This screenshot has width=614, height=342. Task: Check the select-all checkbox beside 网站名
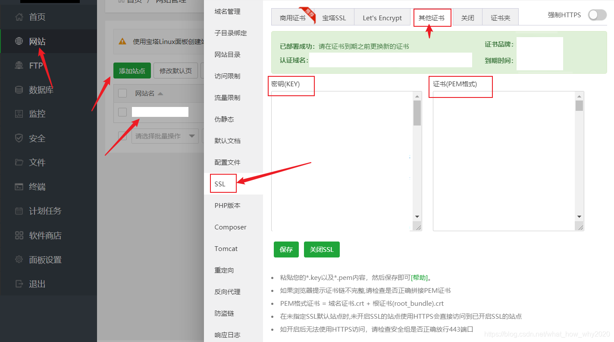coord(122,93)
